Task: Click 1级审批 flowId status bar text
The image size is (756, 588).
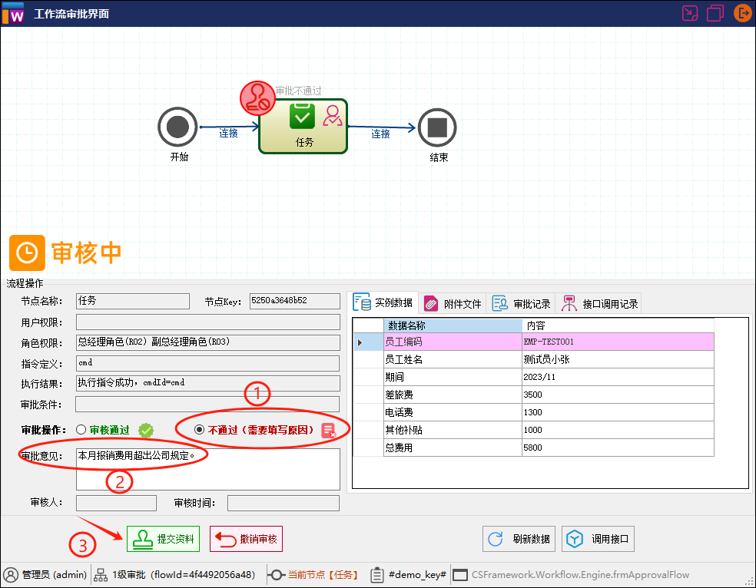Action: pos(183,575)
